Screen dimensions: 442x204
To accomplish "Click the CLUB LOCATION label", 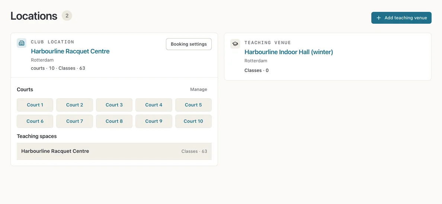I will click(52, 42).
